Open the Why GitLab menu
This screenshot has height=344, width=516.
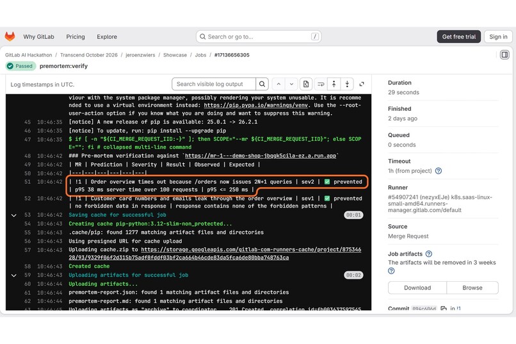pyautogui.click(x=38, y=37)
